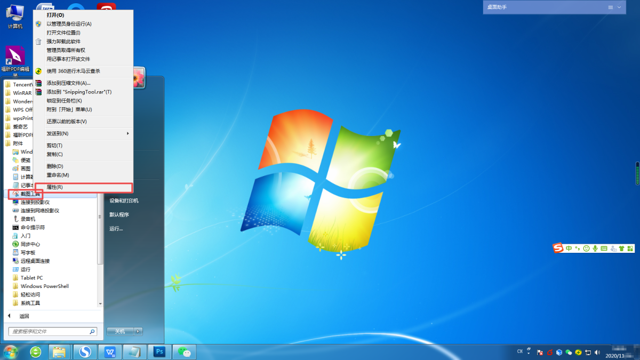Click the Windows Start orb
The height and width of the screenshot is (360, 640).
[x=11, y=351]
